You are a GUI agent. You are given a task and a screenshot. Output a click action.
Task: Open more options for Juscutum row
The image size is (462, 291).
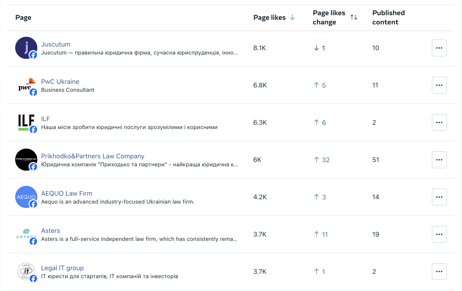(x=439, y=48)
